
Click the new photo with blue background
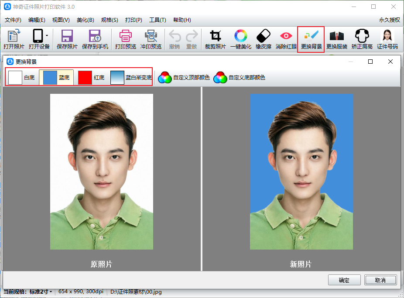(301, 171)
